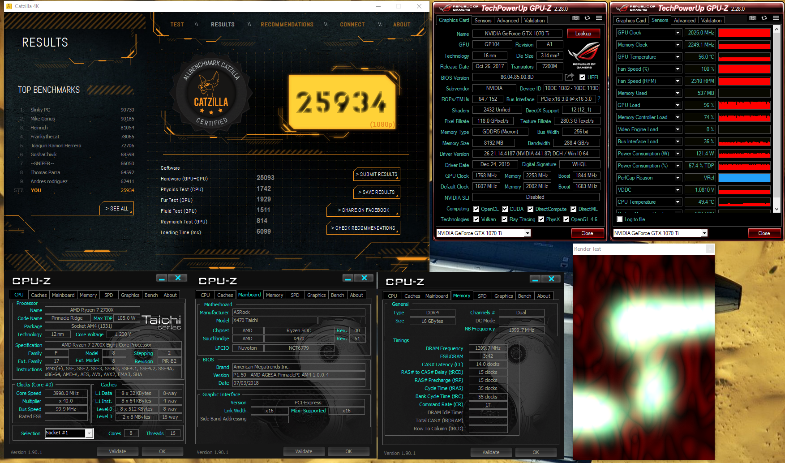This screenshot has height=463, width=785.
Task: Switch to Advanced tab in GPU-Z Graphics Card window
Action: point(508,21)
